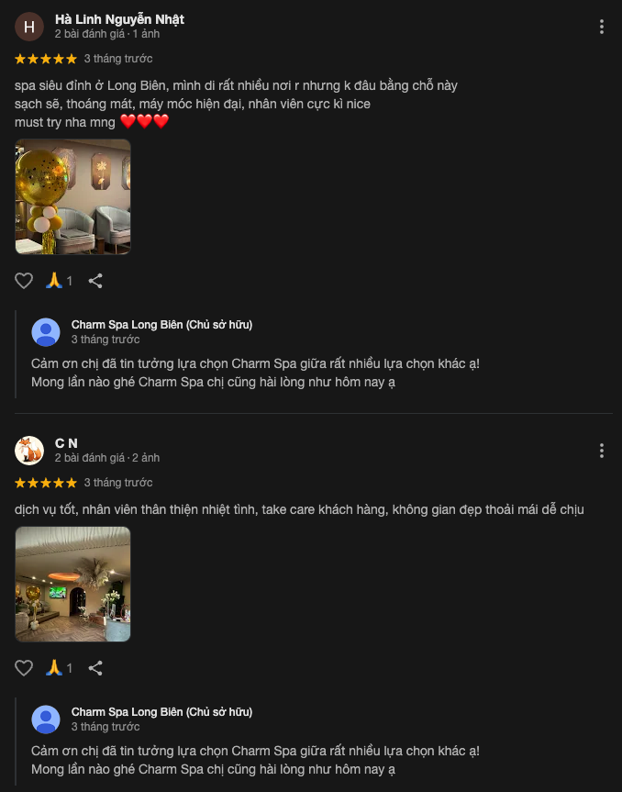The width and height of the screenshot is (622, 792).
Task: Share C N's review
Action: pyautogui.click(x=95, y=668)
